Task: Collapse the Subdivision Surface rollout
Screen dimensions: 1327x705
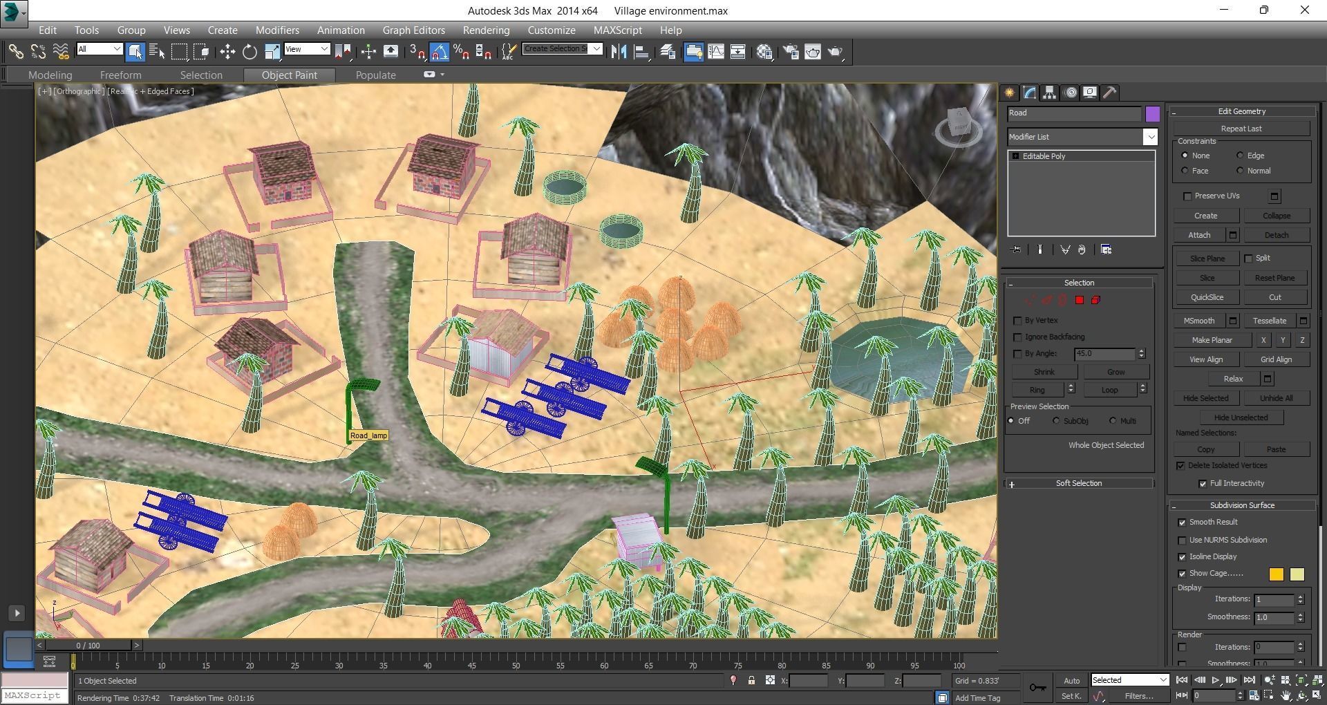Action: coord(1242,506)
